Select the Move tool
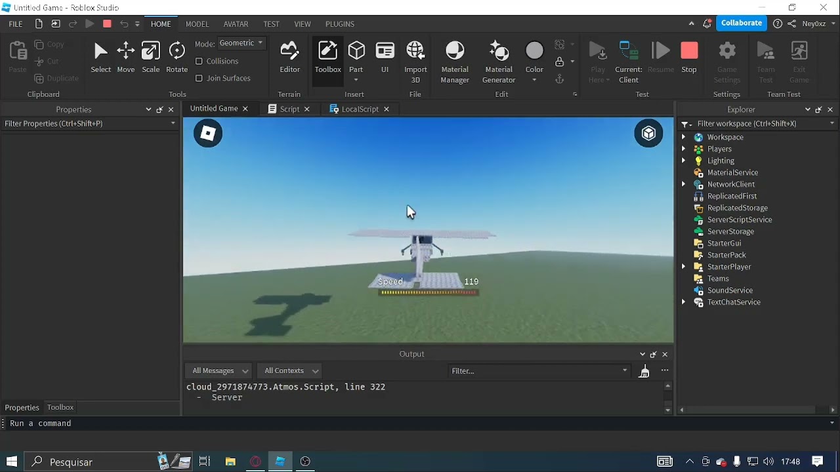The image size is (840, 472). 125,57
